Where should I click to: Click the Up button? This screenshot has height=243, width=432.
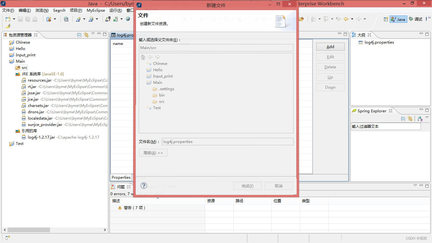(x=330, y=77)
